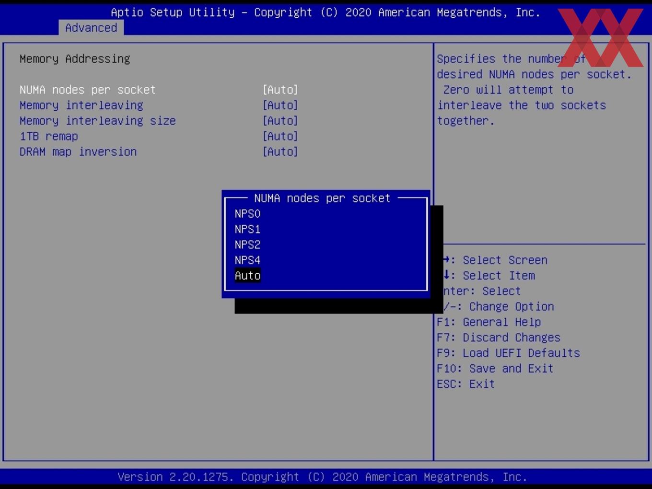Viewport: 652px width, 489px height.
Task: Select NPS1 in the popup list
Action: (x=247, y=229)
